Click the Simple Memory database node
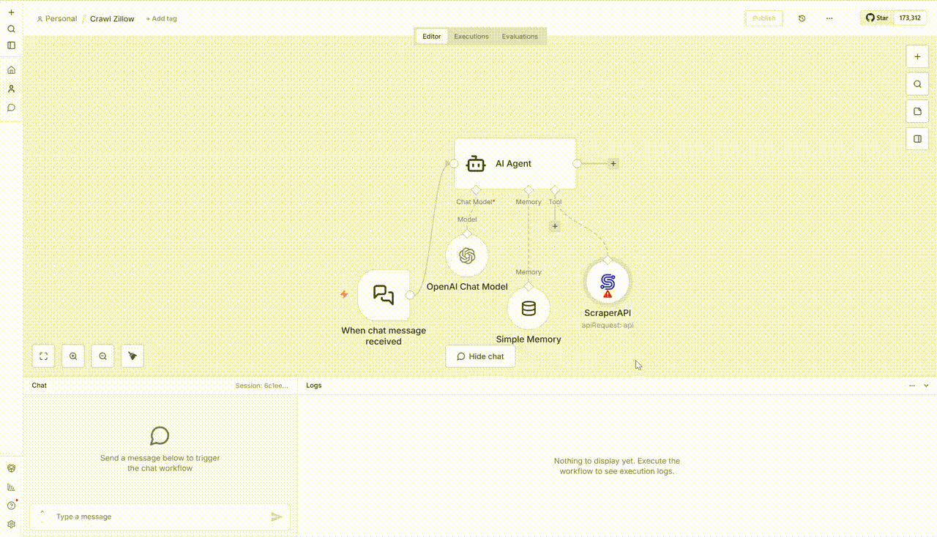This screenshot has width=937, height=537. 529,309
